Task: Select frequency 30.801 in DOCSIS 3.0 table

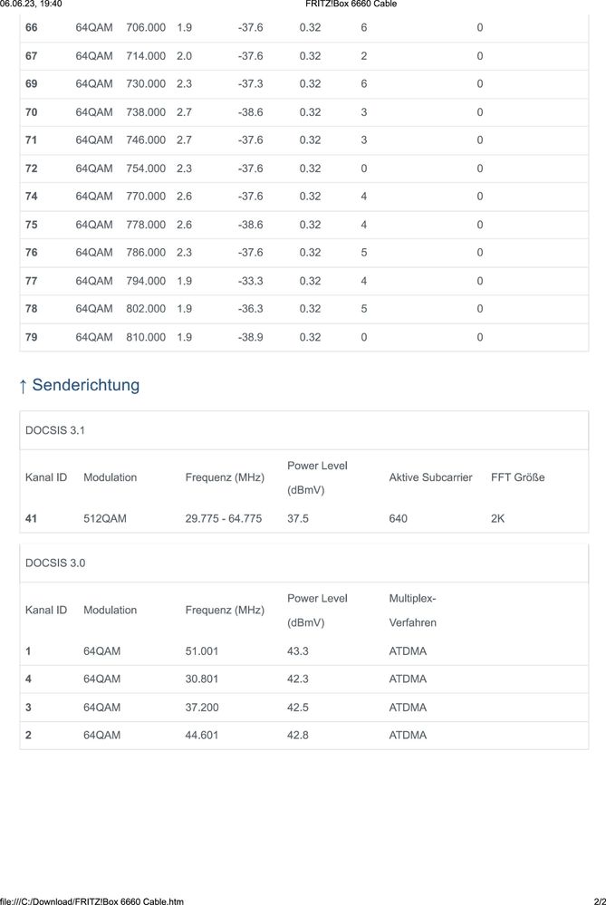Action: [x=202, y=679]
